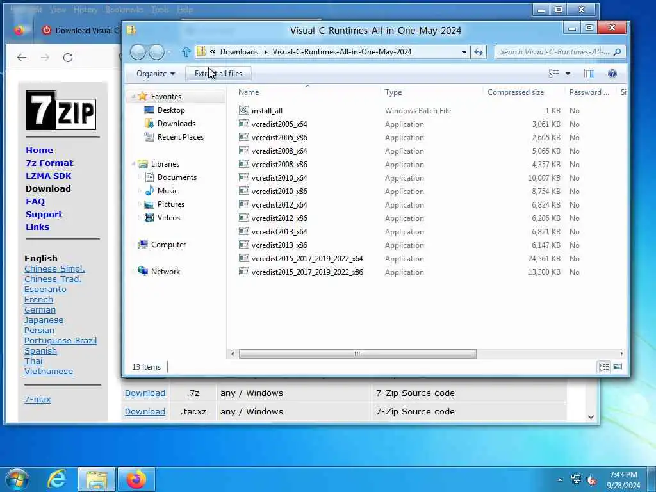Open the address bar history dropdown
656x492 pixels.
464,53
